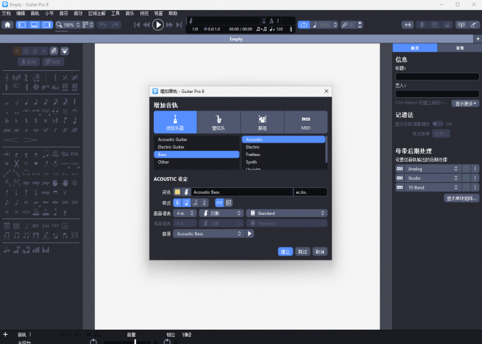This screenshot has height=344, width=482.
Task: Select the orchestra saxophone icon category
Action: [x=218, y=122]
